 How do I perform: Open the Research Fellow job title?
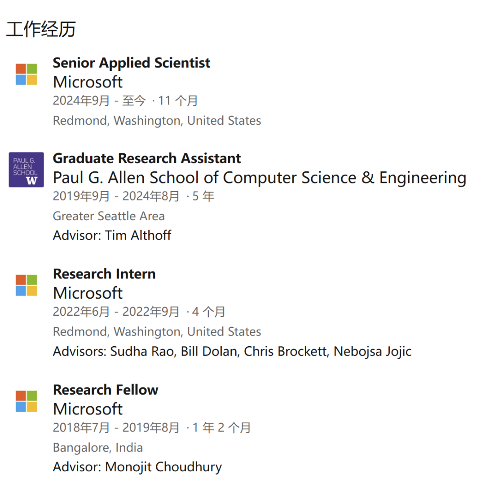tap(106, 390)
